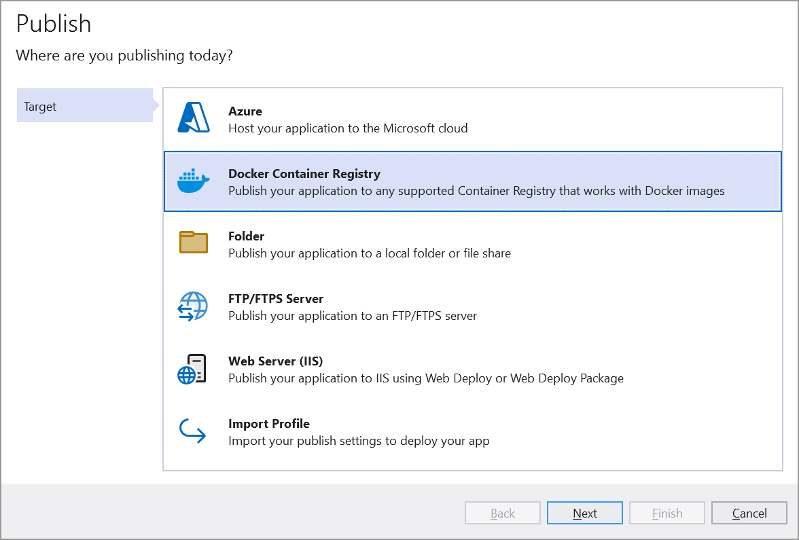Click the Docker whale icon

coord(193,179)
